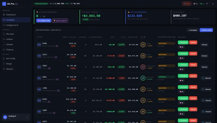Toggle theme with the sun icon

pyautogui.click(x=213, y=4)
